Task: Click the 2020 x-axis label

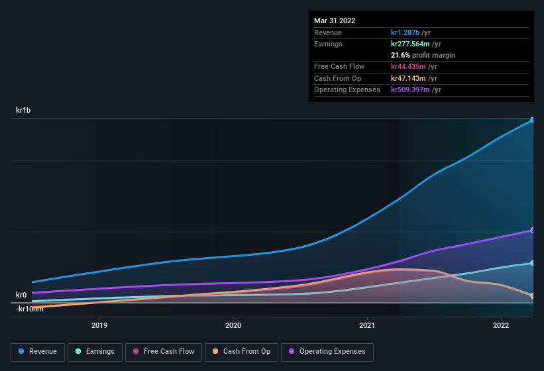Action: (x=233, y=325)
